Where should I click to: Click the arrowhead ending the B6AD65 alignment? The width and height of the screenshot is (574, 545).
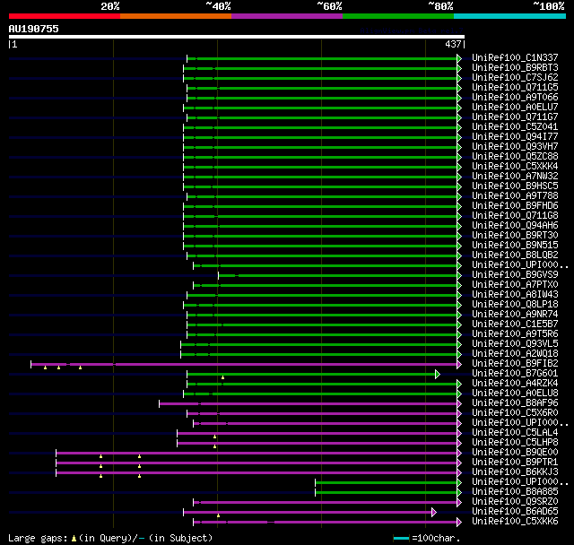(x=434, y=512)
